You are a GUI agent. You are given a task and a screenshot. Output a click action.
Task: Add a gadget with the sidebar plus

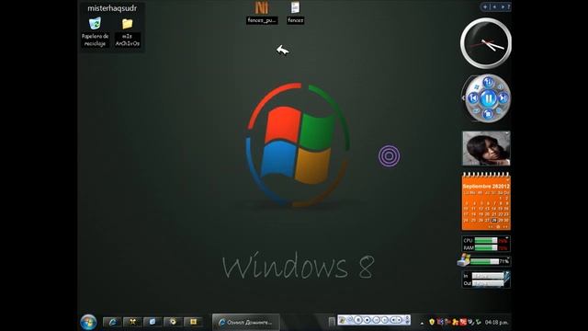pyautogui.click(x=485, y=6)
